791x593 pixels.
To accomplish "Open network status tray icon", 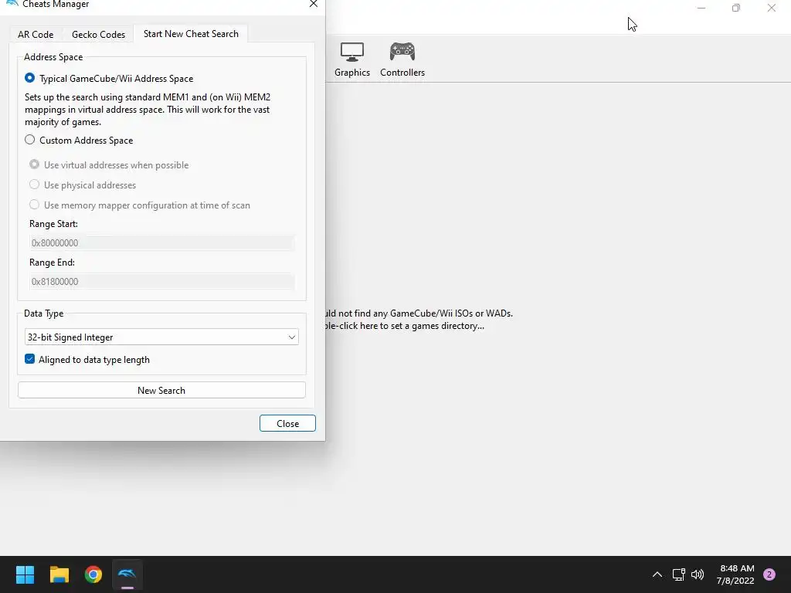I will (678, 574).
